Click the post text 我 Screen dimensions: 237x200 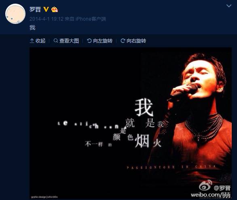[x=32, y=28]
